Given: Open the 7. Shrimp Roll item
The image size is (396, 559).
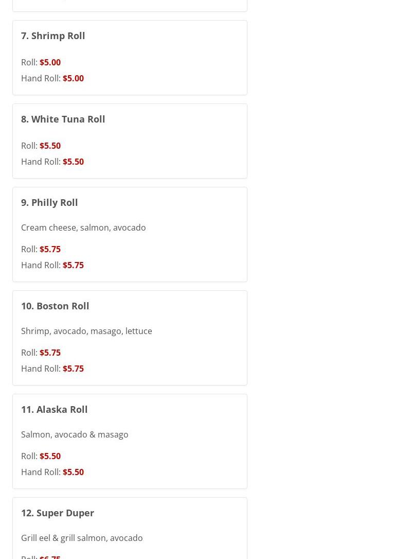Looking at the screenshot, I should click(53, 36).
